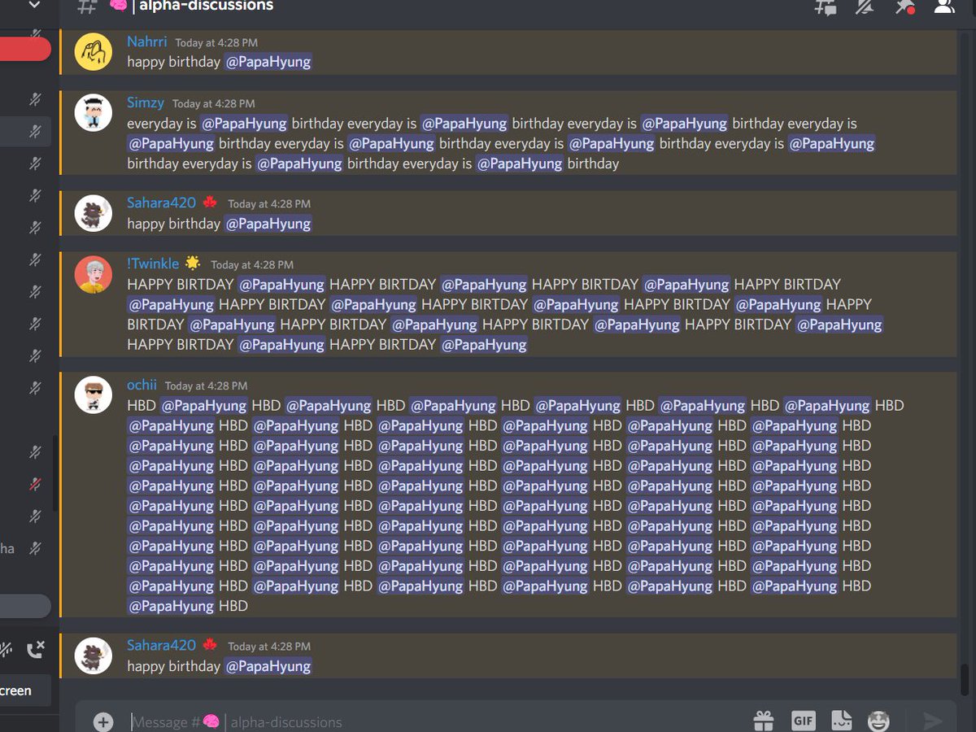Screen dimensions: 976x732
Task: Open !Twinkle's avatar
Action: point(94,274)
